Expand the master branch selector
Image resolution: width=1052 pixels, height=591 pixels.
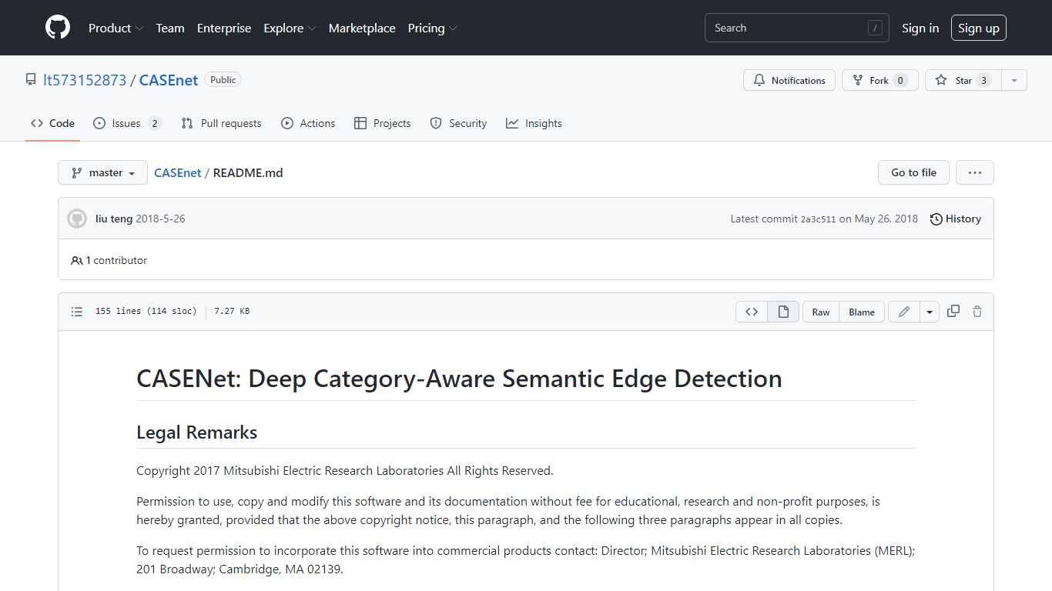[x=102, y=172]
